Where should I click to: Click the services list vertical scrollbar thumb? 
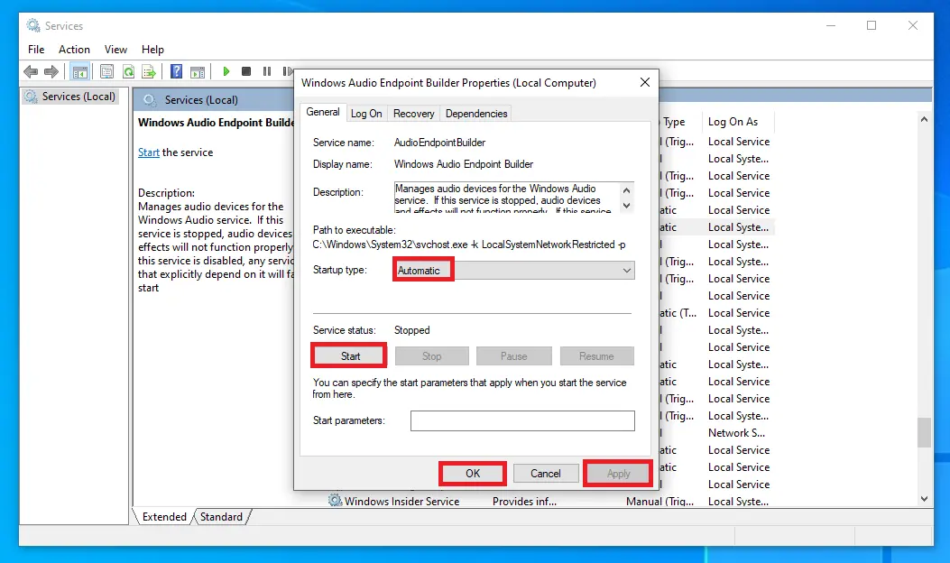[924, 432]
